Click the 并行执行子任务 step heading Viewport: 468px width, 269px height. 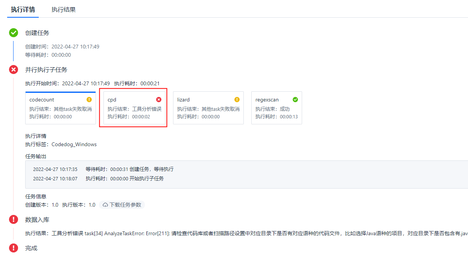46,69
